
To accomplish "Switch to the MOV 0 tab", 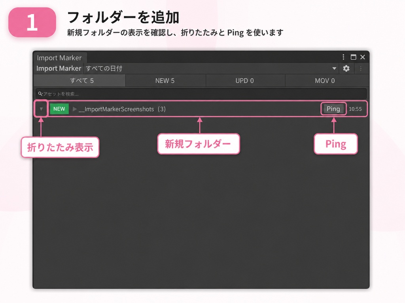I will pyautogui.click(x=326, y=80).
